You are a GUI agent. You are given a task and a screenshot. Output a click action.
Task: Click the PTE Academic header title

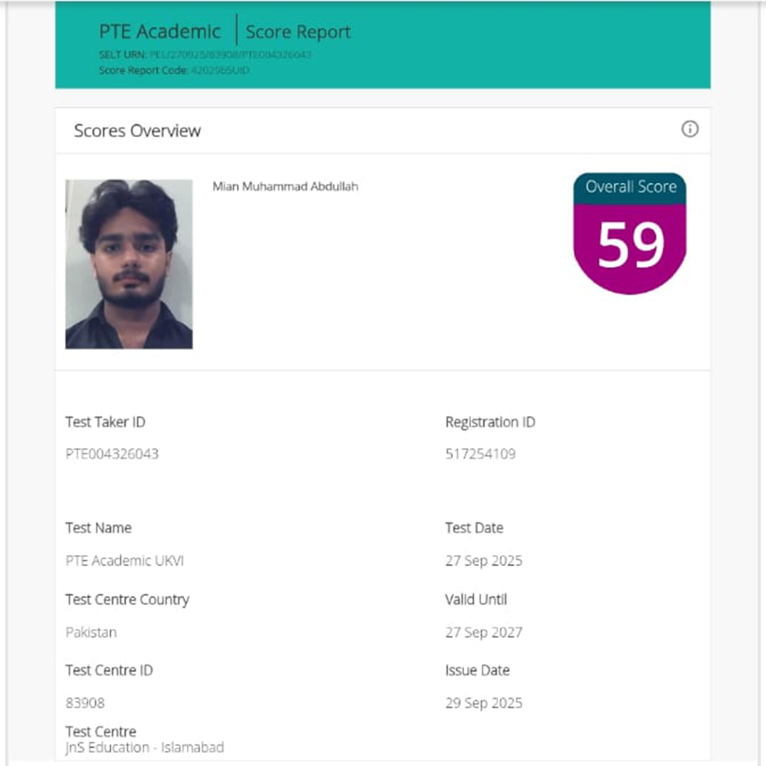click(159, 32)
